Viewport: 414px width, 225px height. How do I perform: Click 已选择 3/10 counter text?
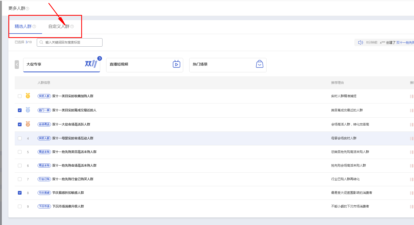23,42
